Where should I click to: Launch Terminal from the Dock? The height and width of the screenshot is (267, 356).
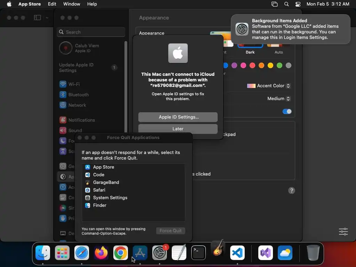click(x=199, y=252)
